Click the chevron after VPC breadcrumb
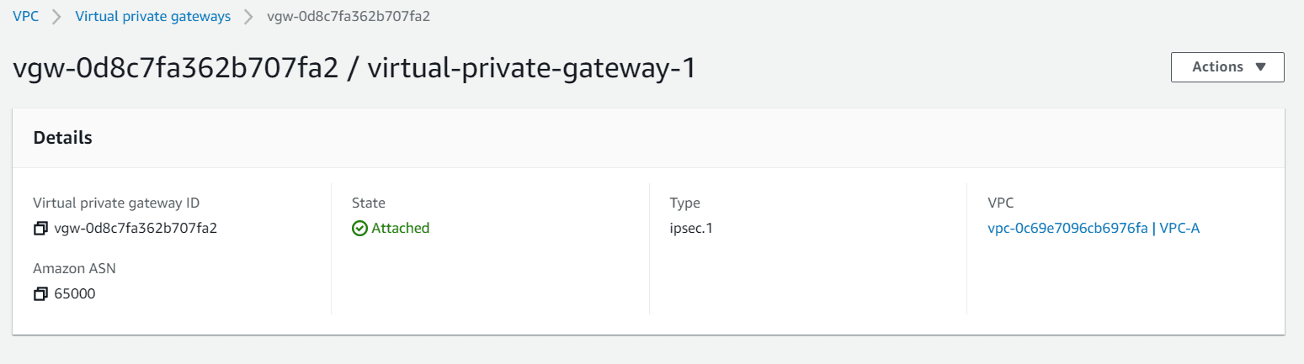Screen dimensions: 1304x364 (57, 17)
